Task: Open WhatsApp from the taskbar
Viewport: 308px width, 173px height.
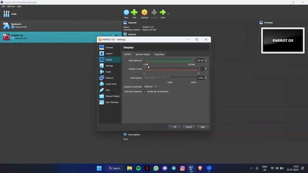Action: click(x=156, y=168)
